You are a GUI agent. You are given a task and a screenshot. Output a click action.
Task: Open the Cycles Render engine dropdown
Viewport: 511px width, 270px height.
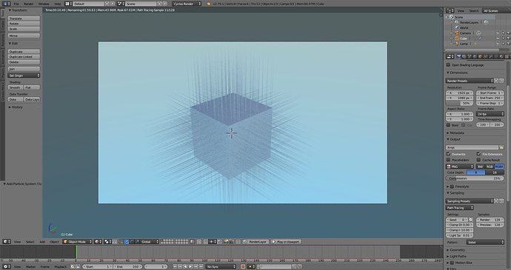tap(187, 4)
